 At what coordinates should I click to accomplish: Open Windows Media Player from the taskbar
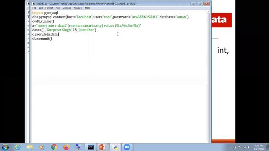(41, 147)
